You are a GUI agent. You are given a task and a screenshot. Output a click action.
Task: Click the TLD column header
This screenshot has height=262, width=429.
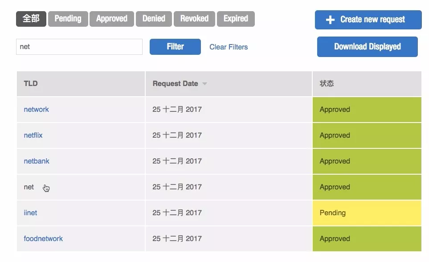(x=31, y=84)
